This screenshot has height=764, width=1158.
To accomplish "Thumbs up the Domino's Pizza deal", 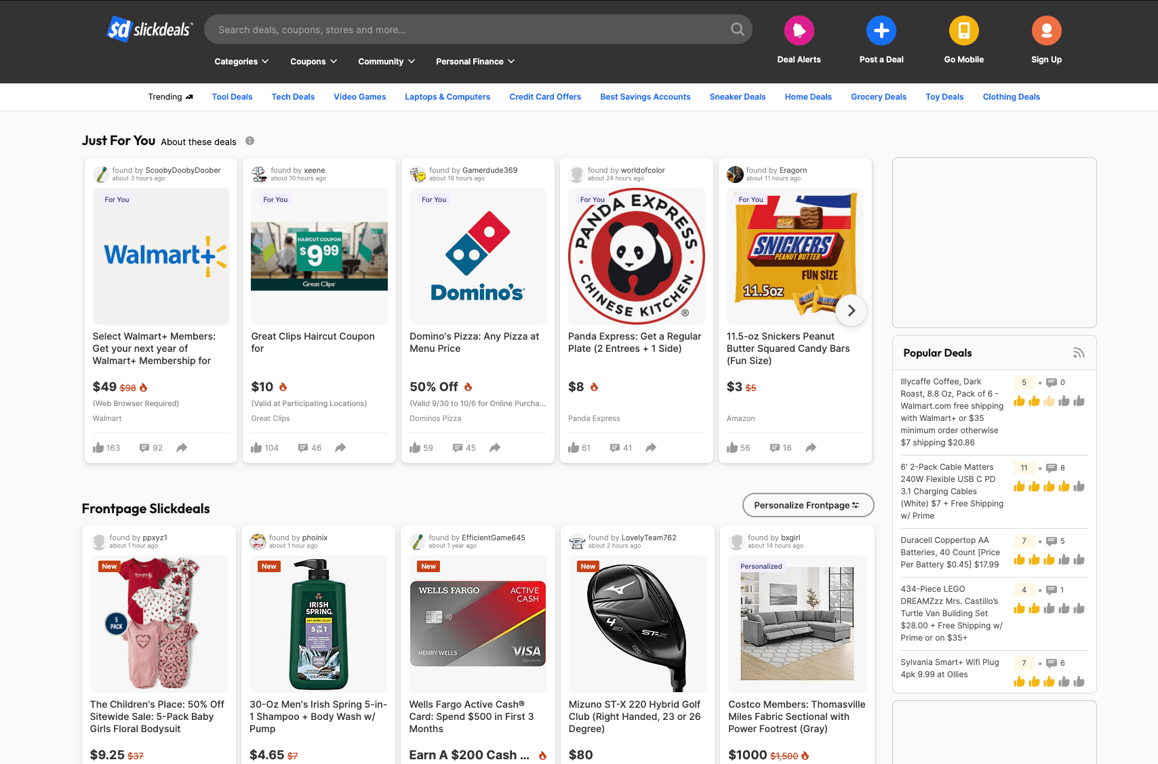I will (415, 447).
